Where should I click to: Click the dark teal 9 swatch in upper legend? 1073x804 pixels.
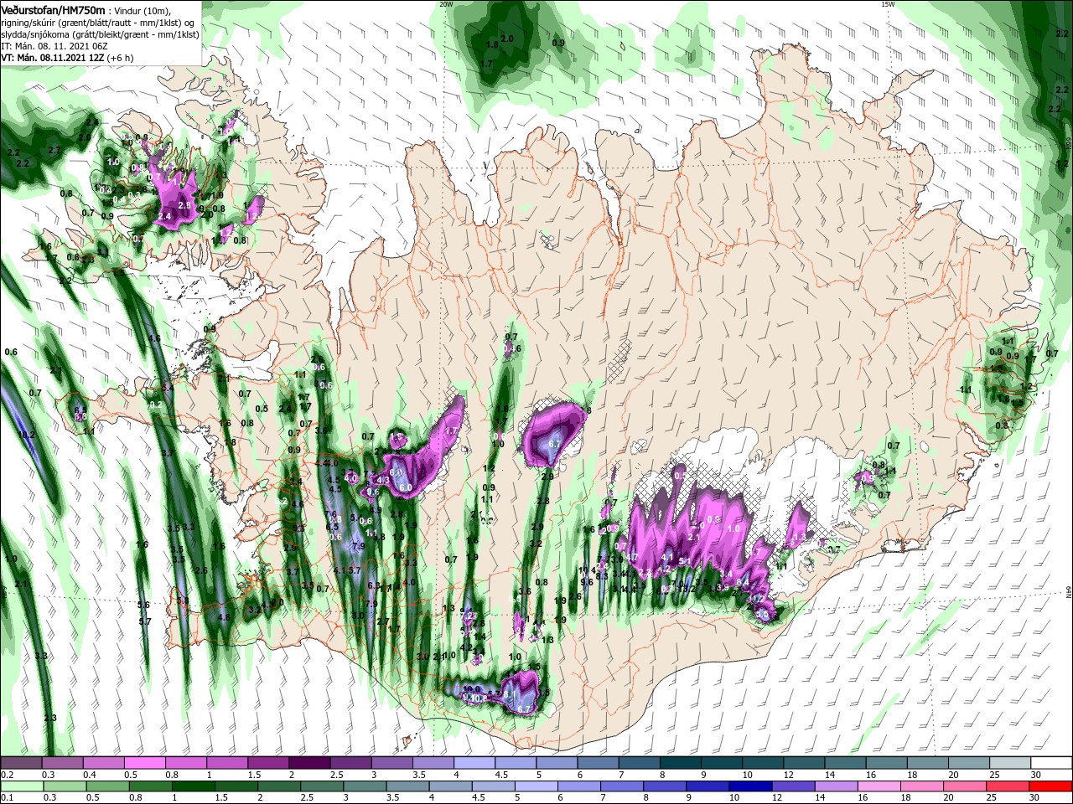[x=722, y=763]
